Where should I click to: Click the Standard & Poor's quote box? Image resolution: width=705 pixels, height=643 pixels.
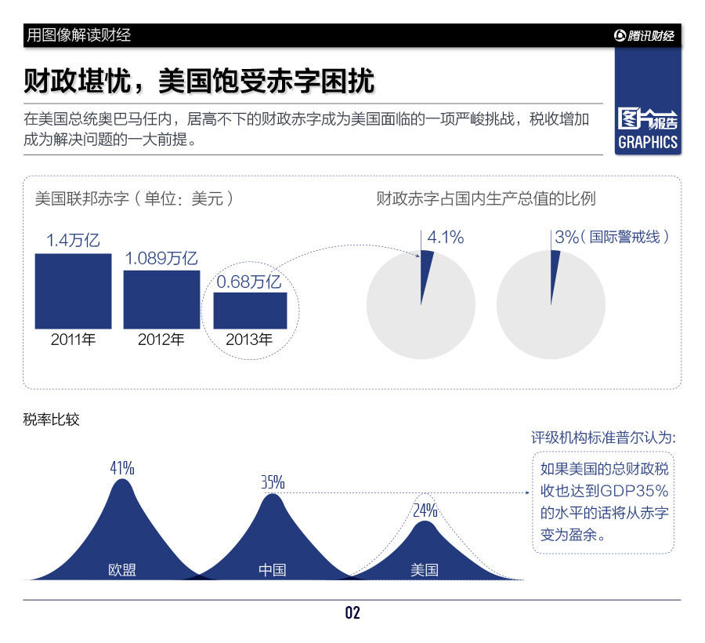pyautogui.click(x=604, y=503)
